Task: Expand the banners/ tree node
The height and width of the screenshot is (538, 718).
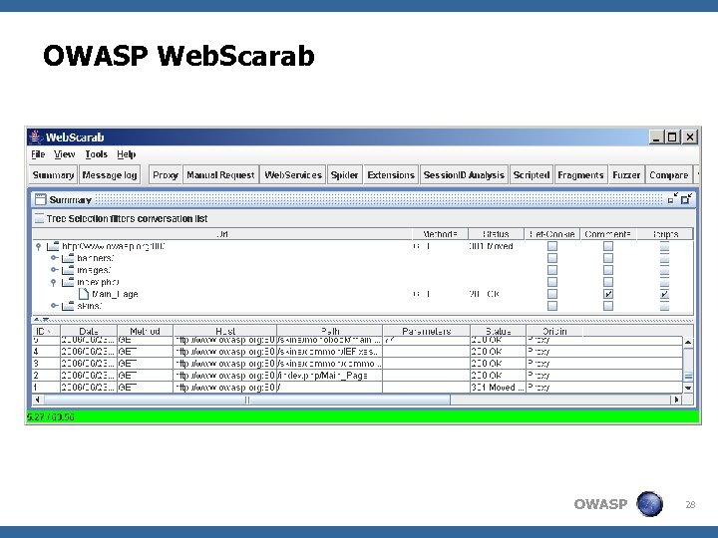Action: click(x=54, y=258)
